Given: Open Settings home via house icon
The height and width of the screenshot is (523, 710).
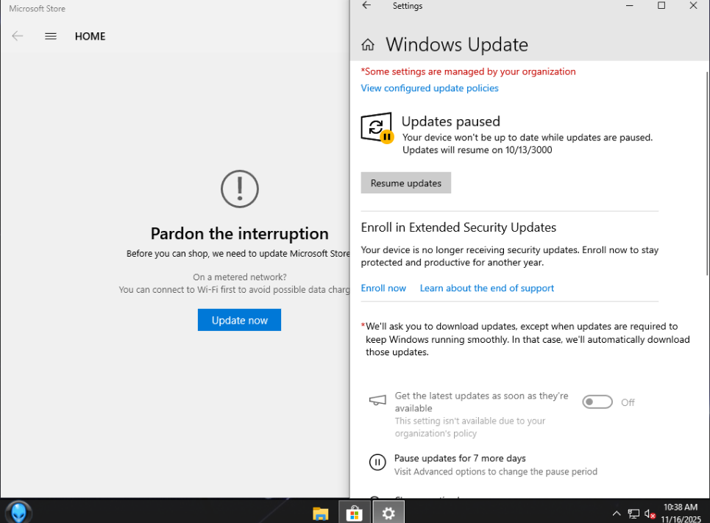Looking at the screenshot, I should [368, 45].
